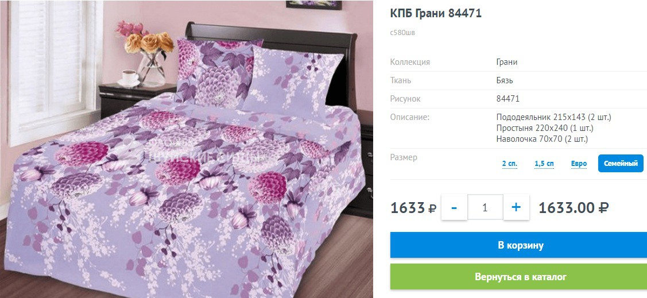Click the КПБ Грани 84471 product title
This screenshot has height=298, width=647.
[x=436, y=13]
